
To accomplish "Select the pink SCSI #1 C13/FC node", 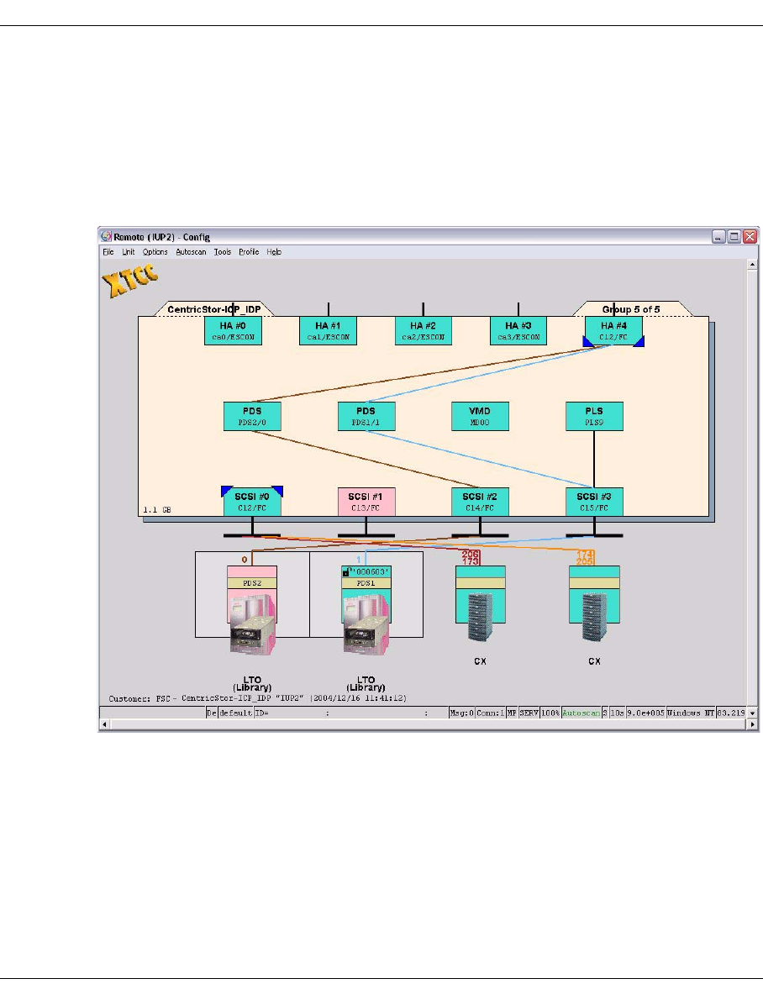I will coord(366,501).
